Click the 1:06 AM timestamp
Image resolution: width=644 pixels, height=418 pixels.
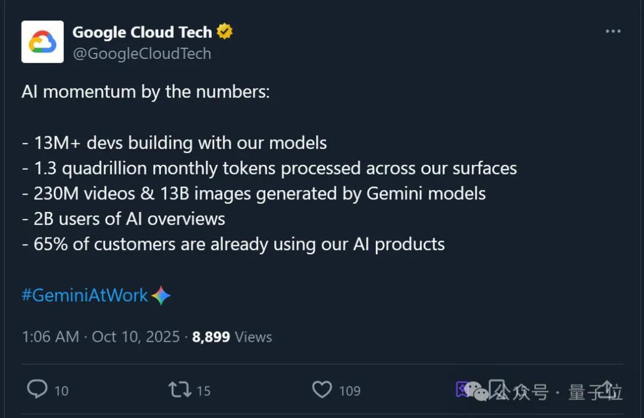(50, 337)
